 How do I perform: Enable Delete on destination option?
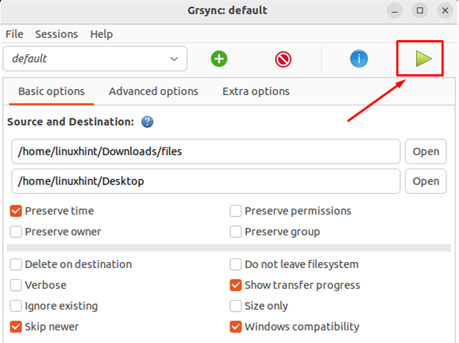16,264
